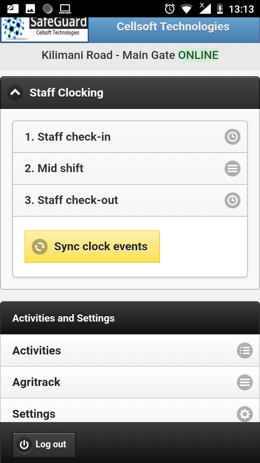The image size is (260, 463).
Task: Click the clock icon beside Staff check-in
Action: coord(232,137)
